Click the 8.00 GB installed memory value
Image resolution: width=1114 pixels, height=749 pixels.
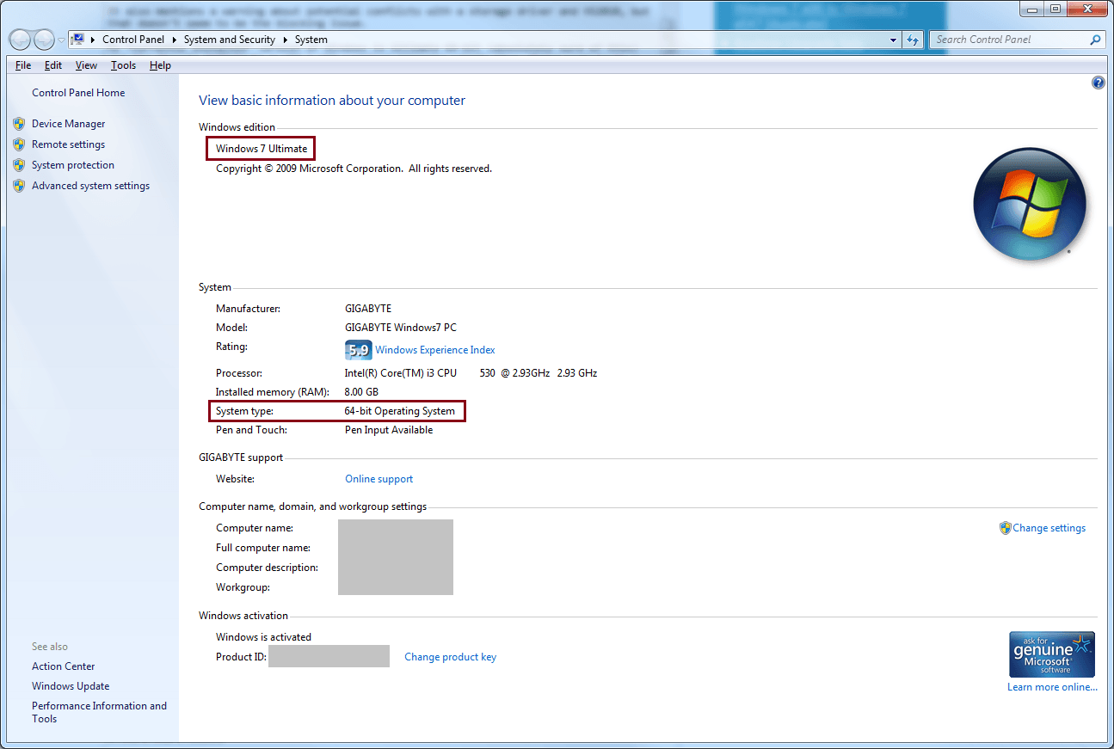pyautogui.click(x=361, y=392)
